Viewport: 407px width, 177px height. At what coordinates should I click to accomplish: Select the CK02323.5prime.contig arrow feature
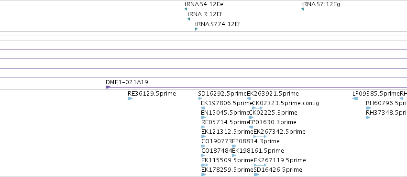point(257,108)
